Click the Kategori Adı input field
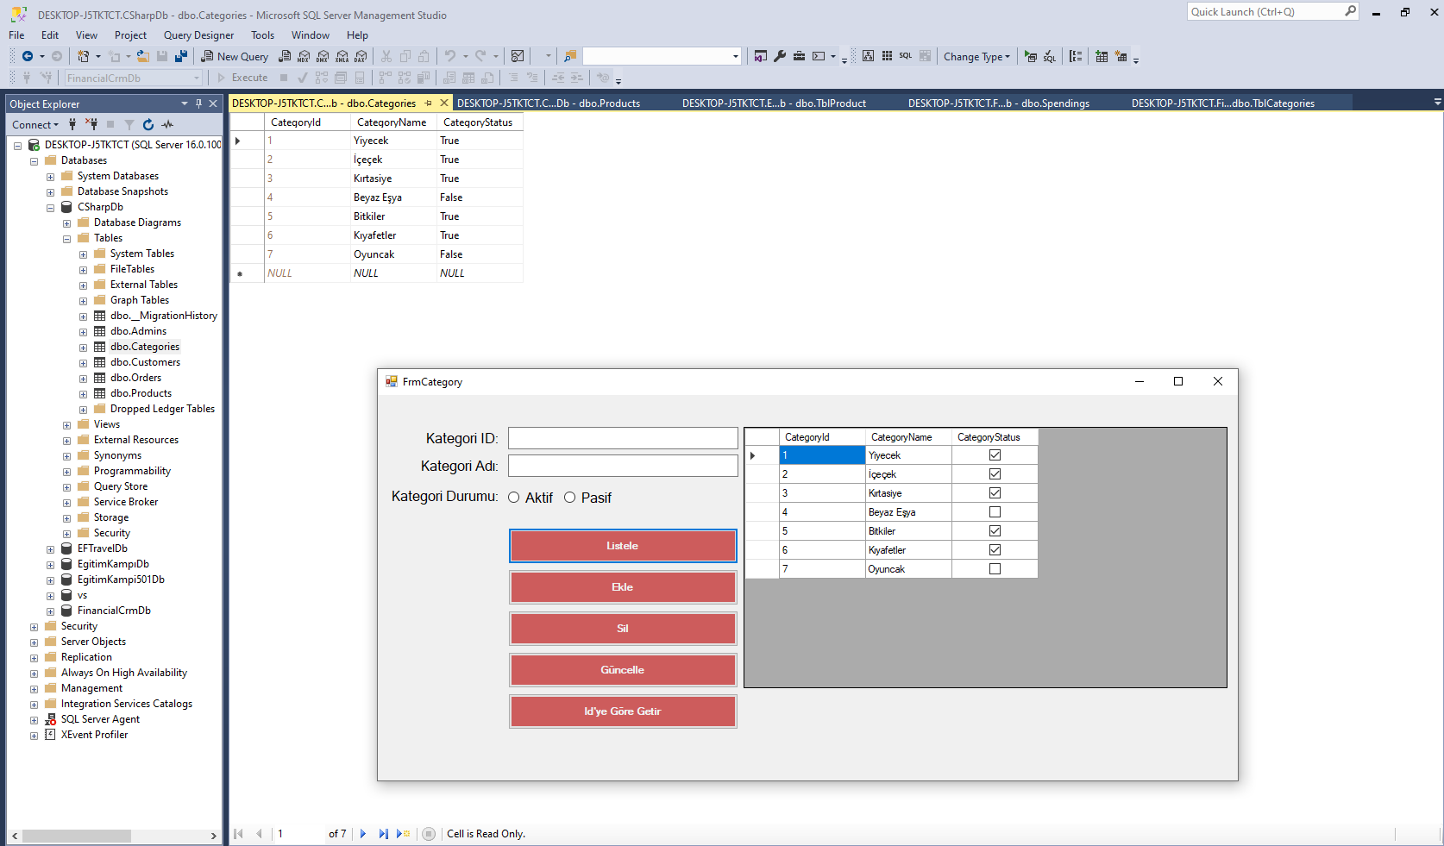Image resolution: width=1444 pixels, height=846 pixels. [623, 466]
